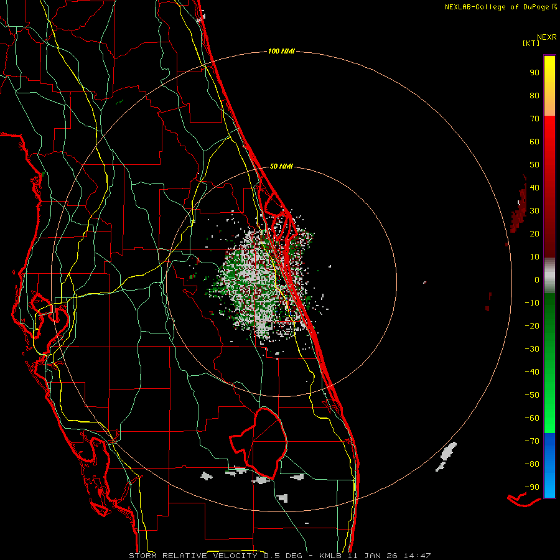Click the NEXR label above the color scale
Viewport: 560px width, 560px height.
coord(547,37)
